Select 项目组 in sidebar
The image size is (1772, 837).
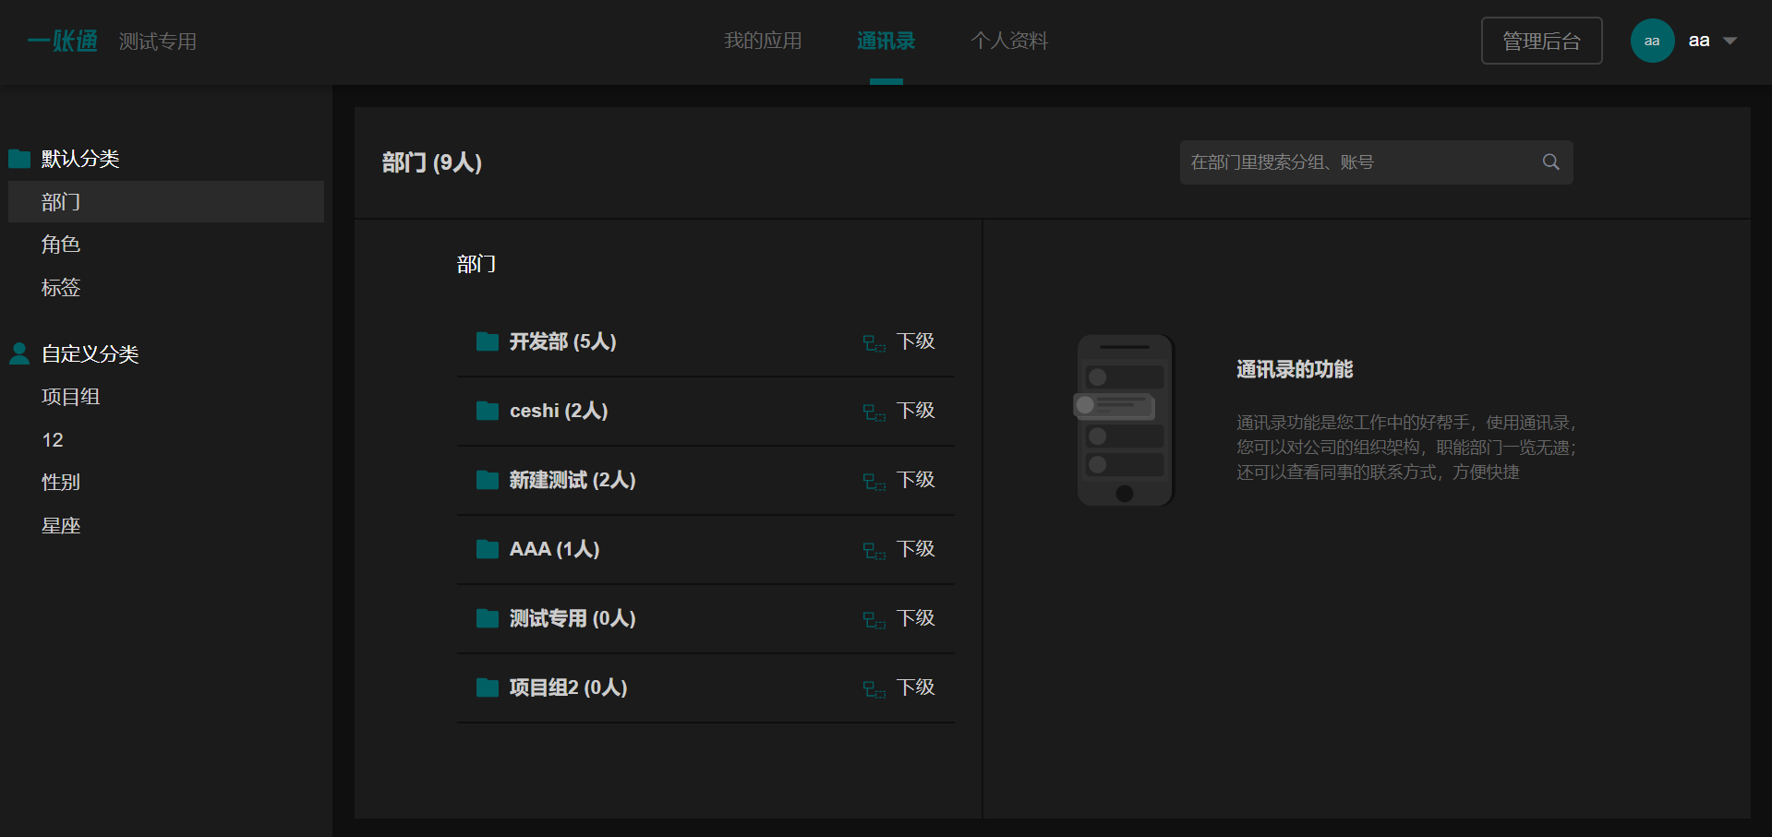[x=70, y=397]
